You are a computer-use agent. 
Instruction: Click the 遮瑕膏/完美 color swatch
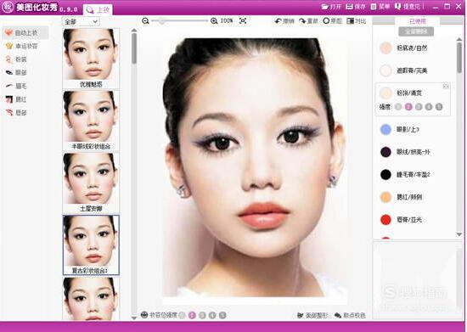coord(385,70)
